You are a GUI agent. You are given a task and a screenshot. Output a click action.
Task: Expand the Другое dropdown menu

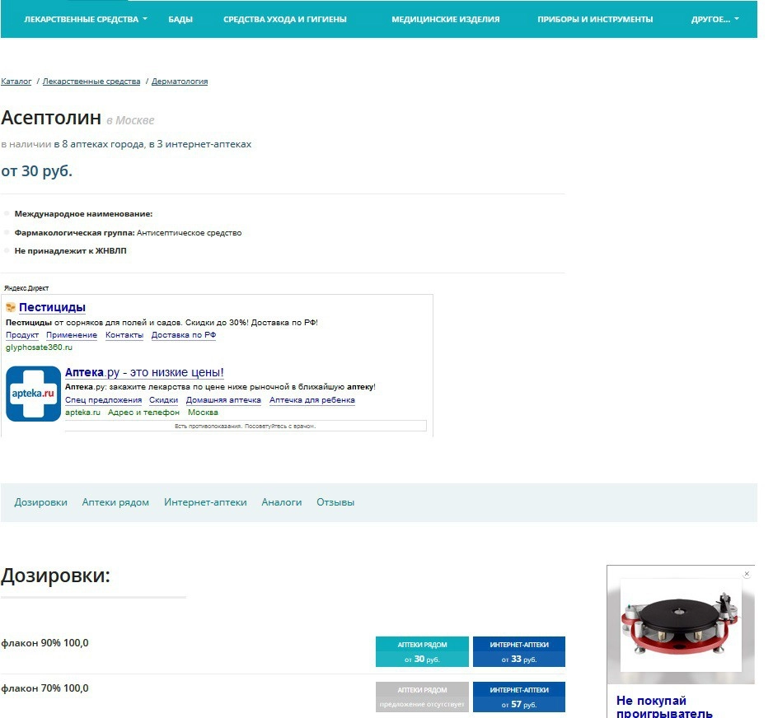coord(714,19)
